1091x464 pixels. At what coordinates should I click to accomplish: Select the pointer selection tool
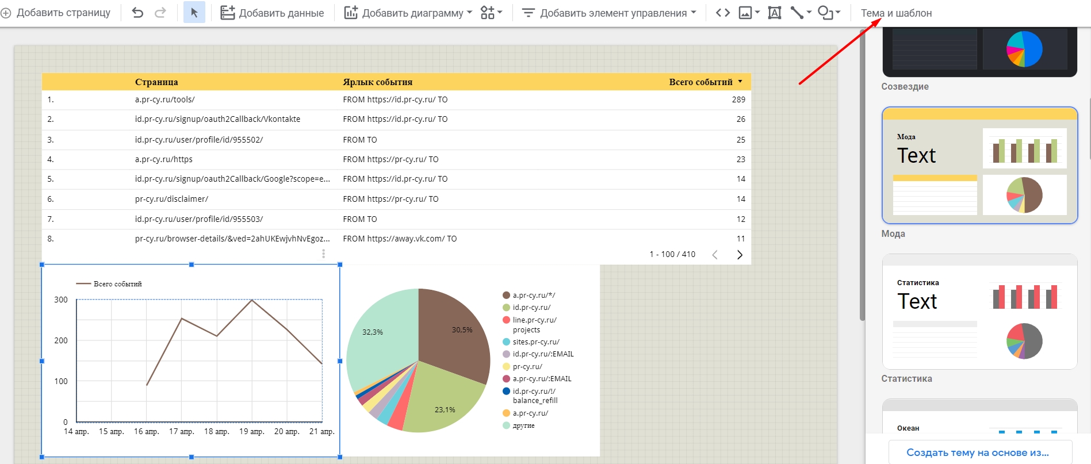click(x=194, y=13)
